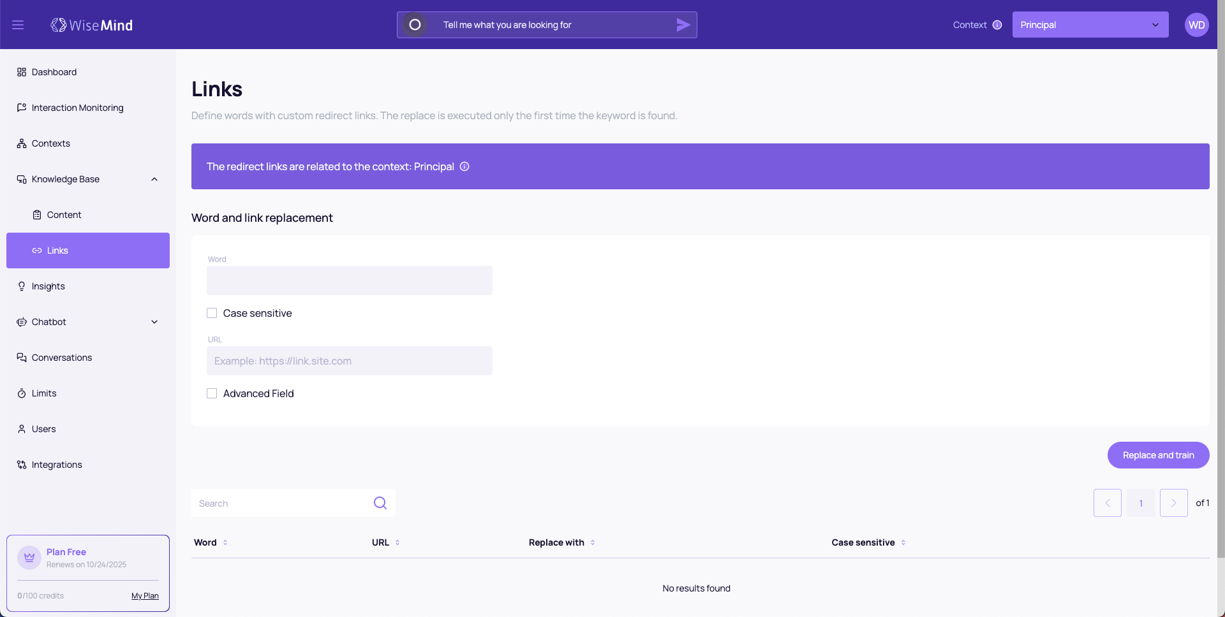The width and height of the screenshot is (1225, 617).
Task: Expand the Chatbot submenu
Action: (154, 322)
